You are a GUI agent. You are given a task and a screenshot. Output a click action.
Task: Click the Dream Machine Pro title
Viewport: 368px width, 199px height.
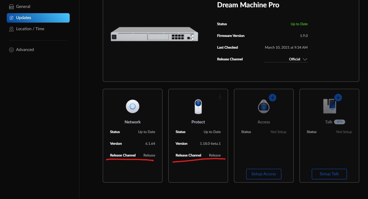248,5
